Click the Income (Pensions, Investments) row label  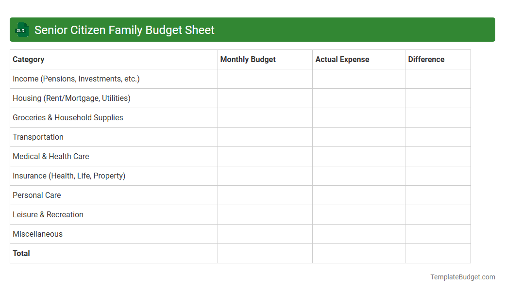pyautogui.click(x=75, y=79)
